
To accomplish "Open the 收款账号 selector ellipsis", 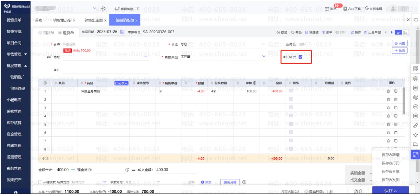I will click(x=158, y=182).
